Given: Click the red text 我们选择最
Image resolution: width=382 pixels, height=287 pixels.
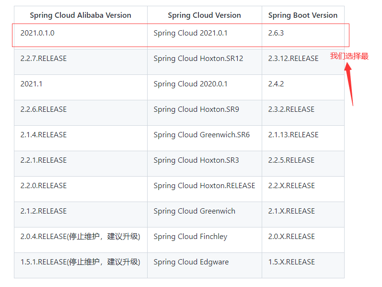Looking at the screenshot, I should (x=349, y=56).
